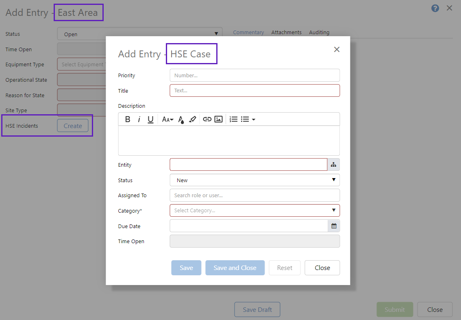461x320 pixels.
Task: Select the highlight brush tool
Action: coord(193,119)
